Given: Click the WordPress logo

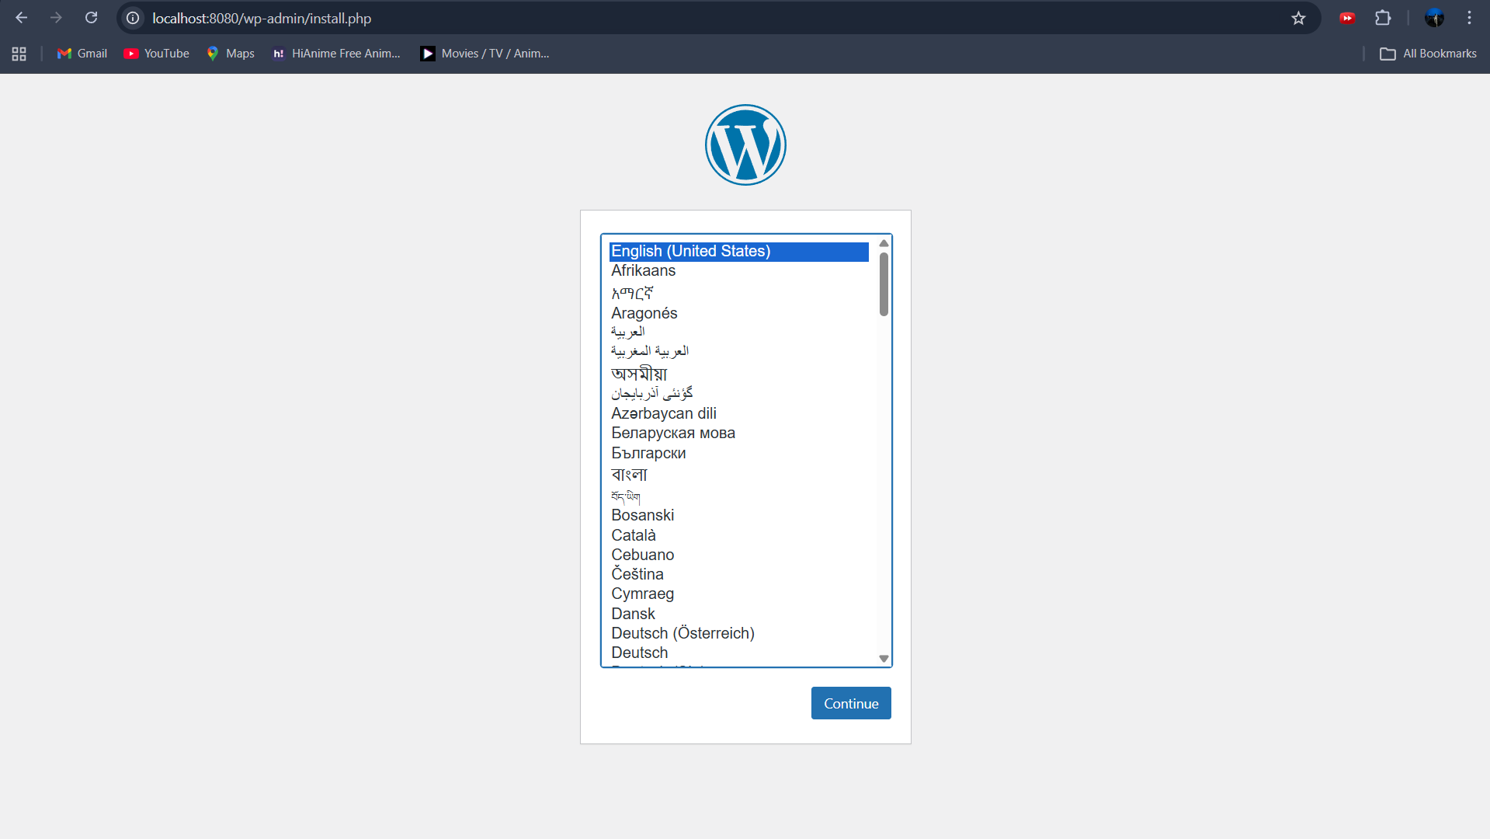Looking at the screenshot, I should tap(745, 145).
